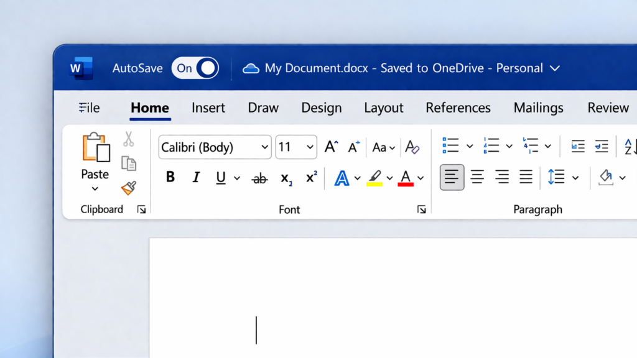Toggle Subscript formatting

(286, 178)
